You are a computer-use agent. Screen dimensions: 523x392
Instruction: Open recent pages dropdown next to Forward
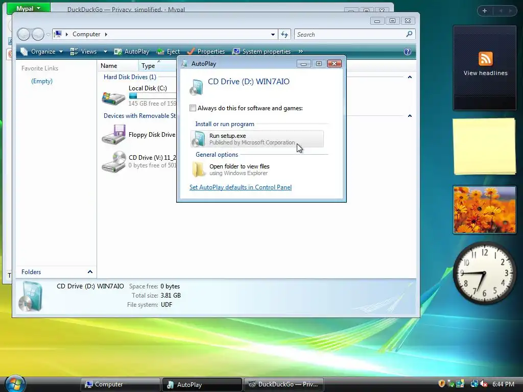tap(48, 34)
